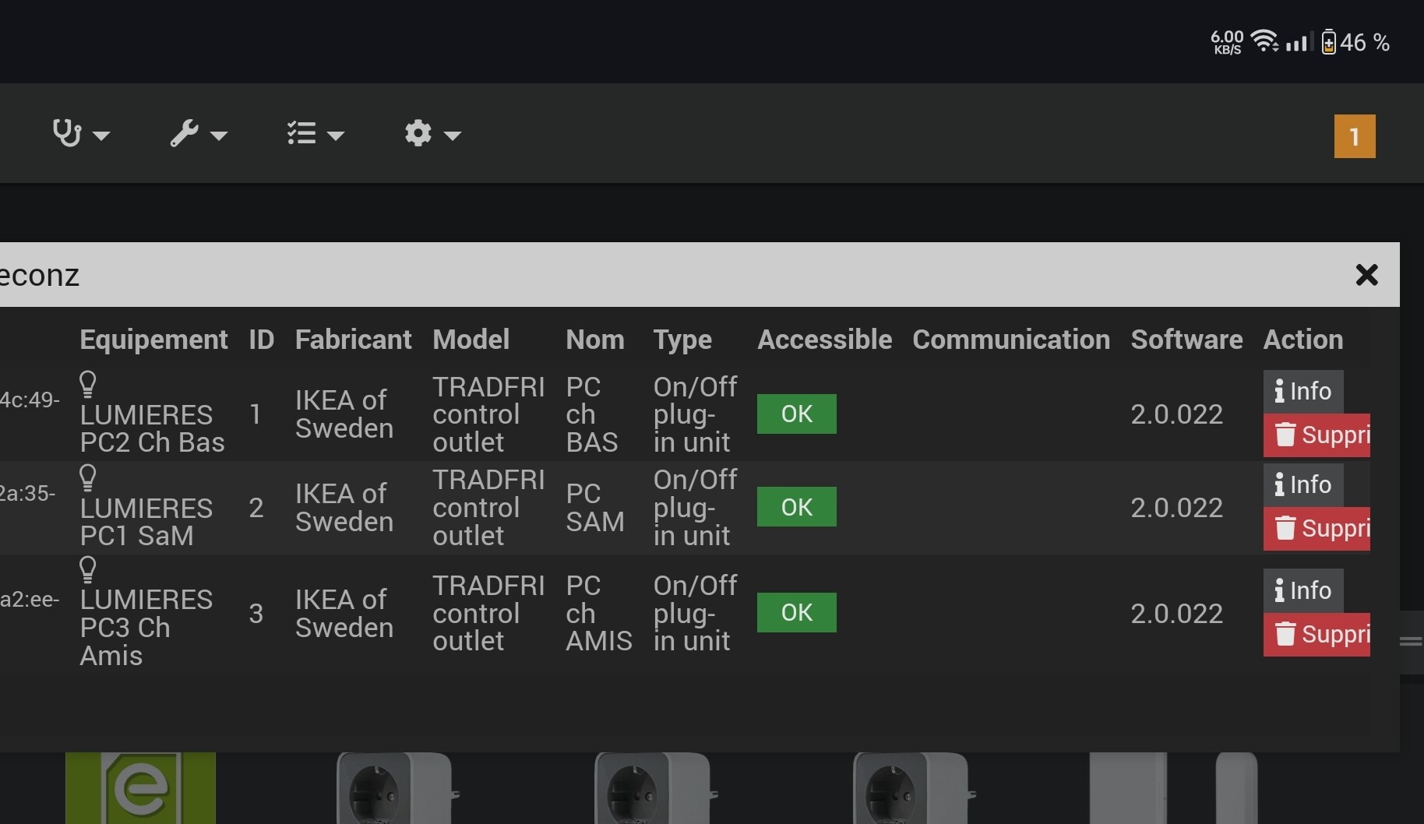Click the lightbulb icon for LUMIERES PC3

click(x=88, y=569)
